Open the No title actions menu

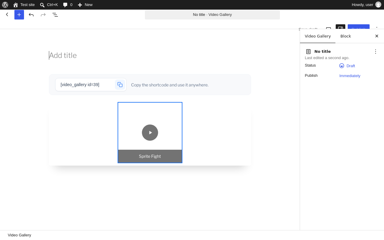[x=376, y=52]
